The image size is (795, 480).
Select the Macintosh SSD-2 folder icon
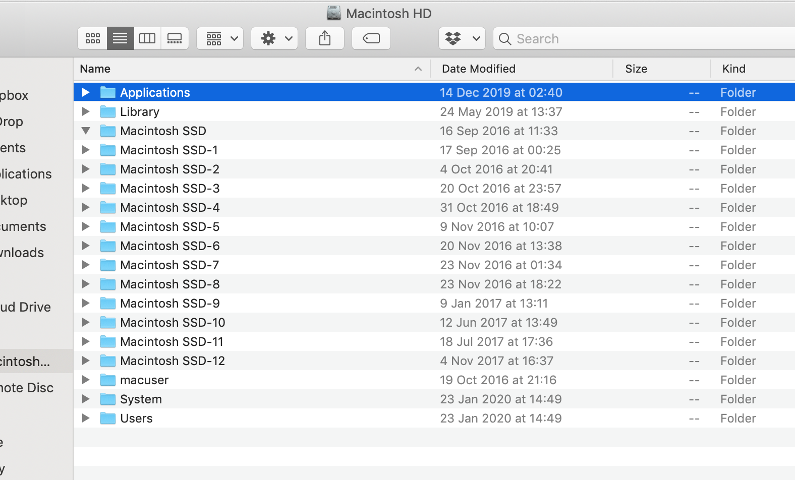(x=107, y=169)
